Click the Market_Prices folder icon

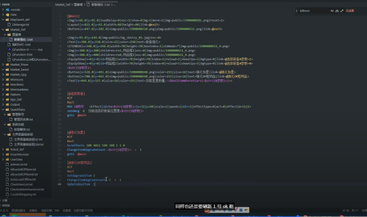[x=7, y=64]
